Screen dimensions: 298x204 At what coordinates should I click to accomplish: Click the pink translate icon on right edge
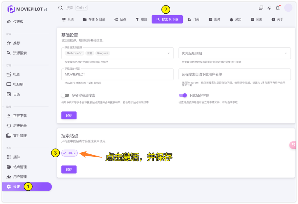point(293,145)
